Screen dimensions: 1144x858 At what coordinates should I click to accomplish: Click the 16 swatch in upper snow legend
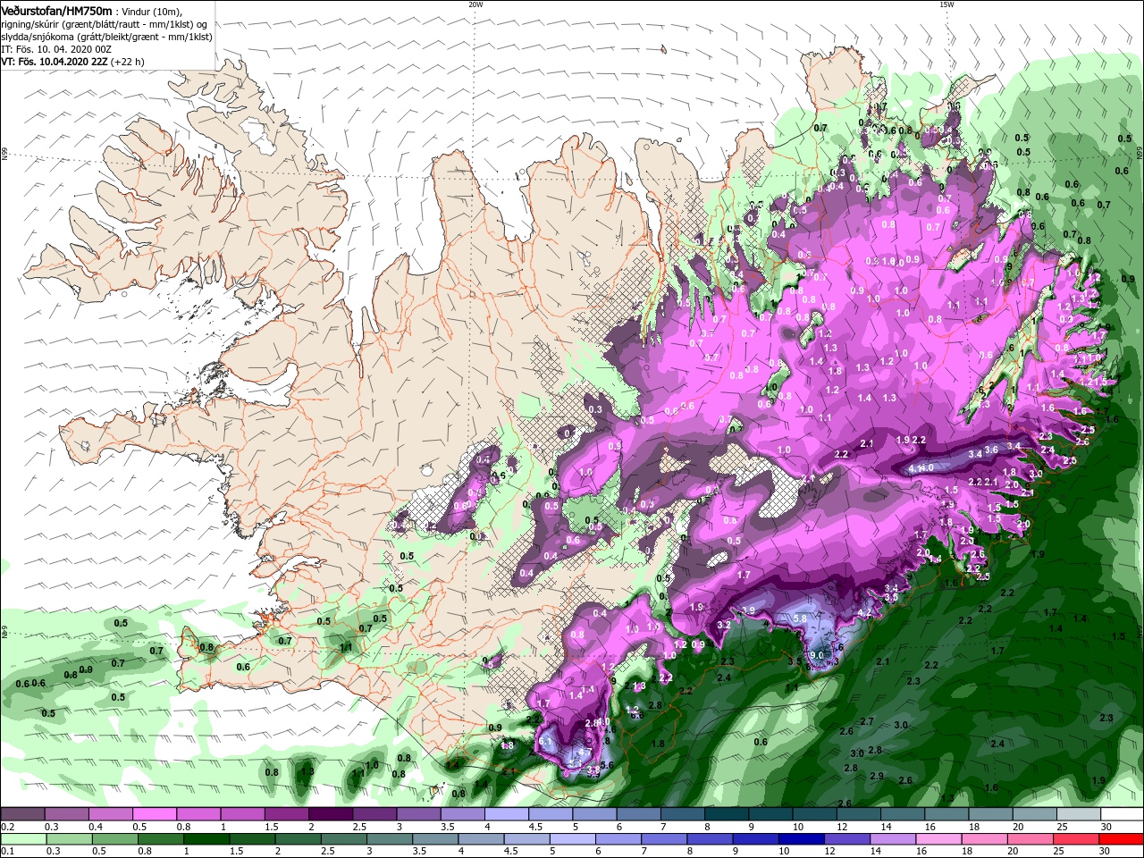(x=946, y=814)
